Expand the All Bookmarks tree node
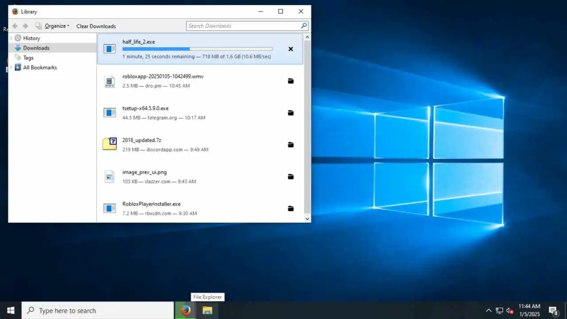The width and height of the screenshot is (567, 319). 12,67
